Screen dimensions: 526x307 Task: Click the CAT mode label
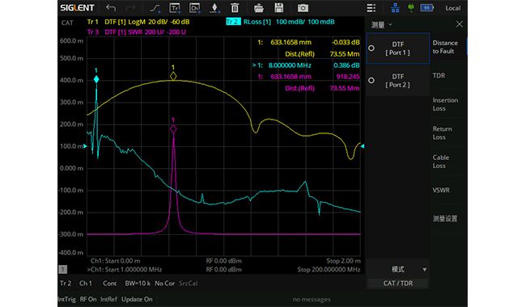(x=67, y=23)
